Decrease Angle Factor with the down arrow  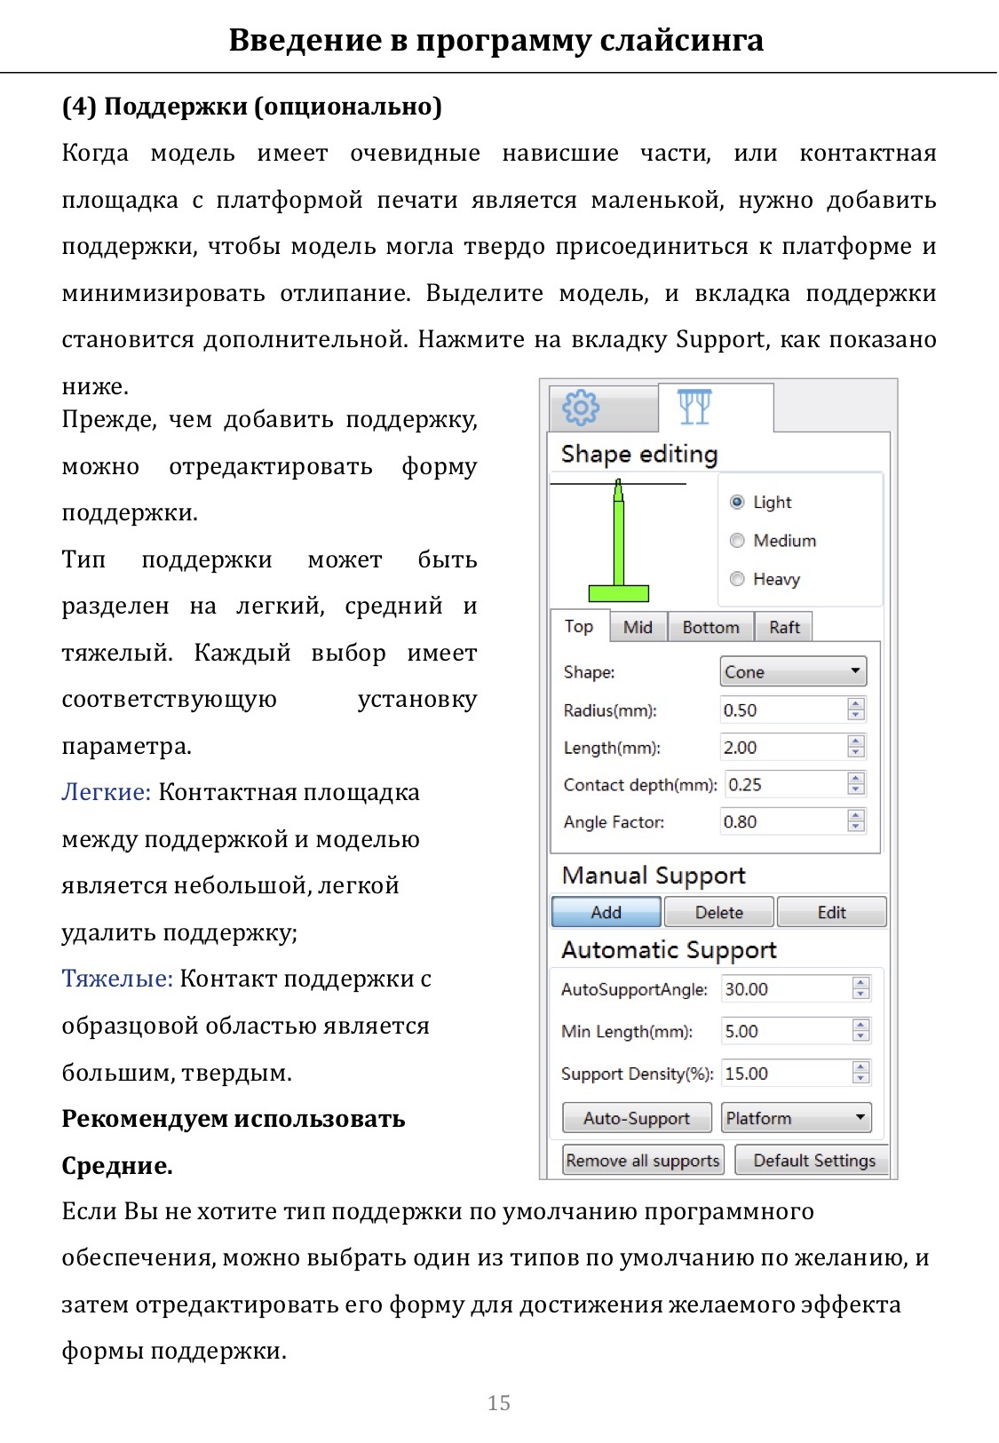(x=856, y=828)
